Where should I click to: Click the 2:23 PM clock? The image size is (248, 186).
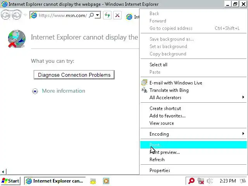[227, 181]
